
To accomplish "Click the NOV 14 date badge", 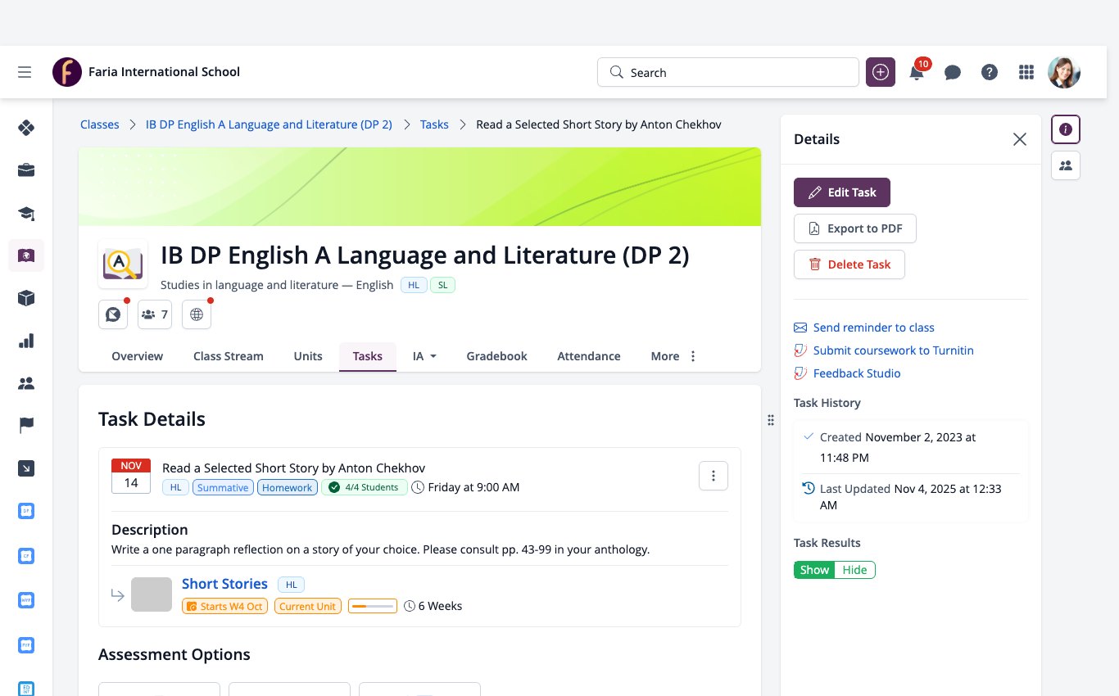I will coord(131,476).
